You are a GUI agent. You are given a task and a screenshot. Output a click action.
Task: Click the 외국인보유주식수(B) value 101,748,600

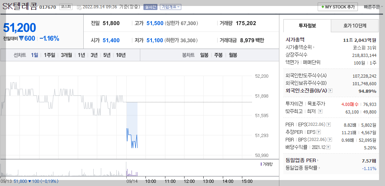pyautogui.click(x=364, y=84)
